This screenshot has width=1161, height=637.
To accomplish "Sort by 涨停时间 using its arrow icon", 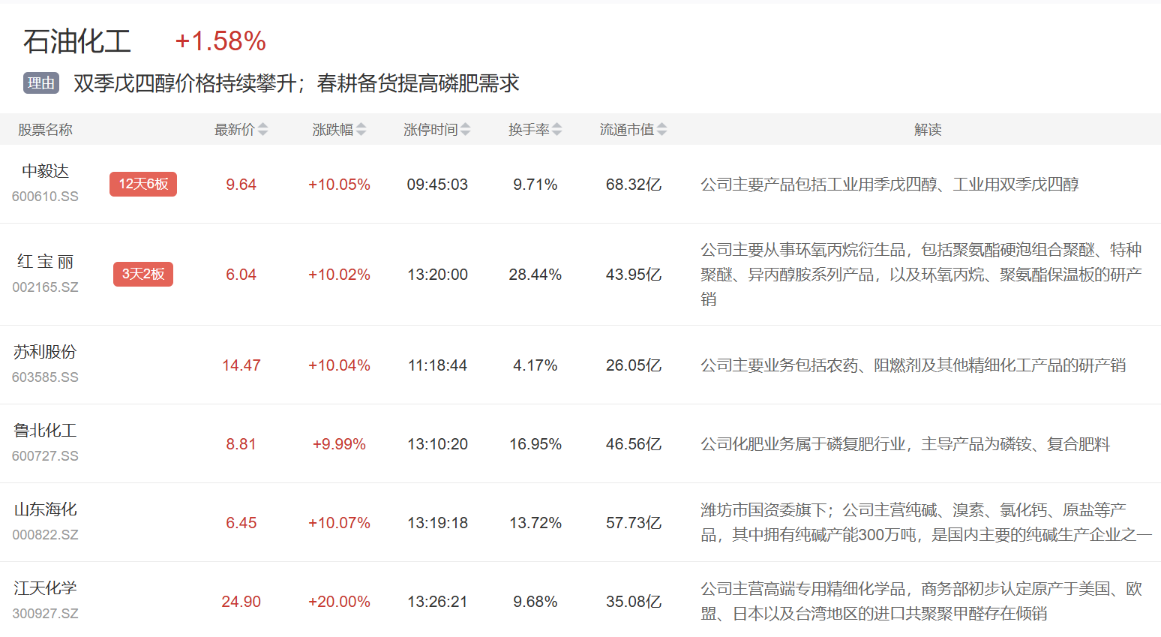I will coord(465,130).
